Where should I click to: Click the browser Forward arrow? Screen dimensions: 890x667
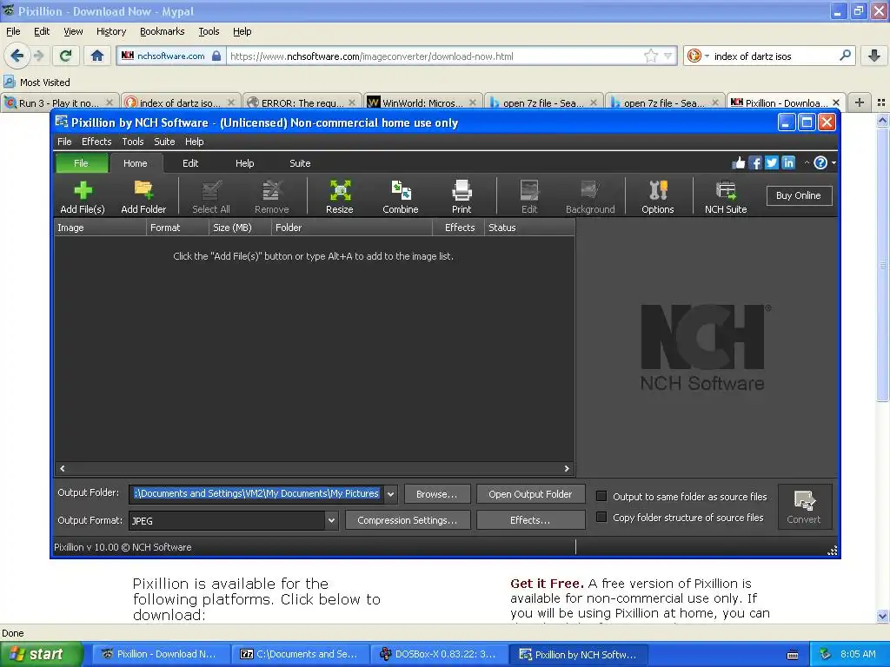tap(38, 56)
